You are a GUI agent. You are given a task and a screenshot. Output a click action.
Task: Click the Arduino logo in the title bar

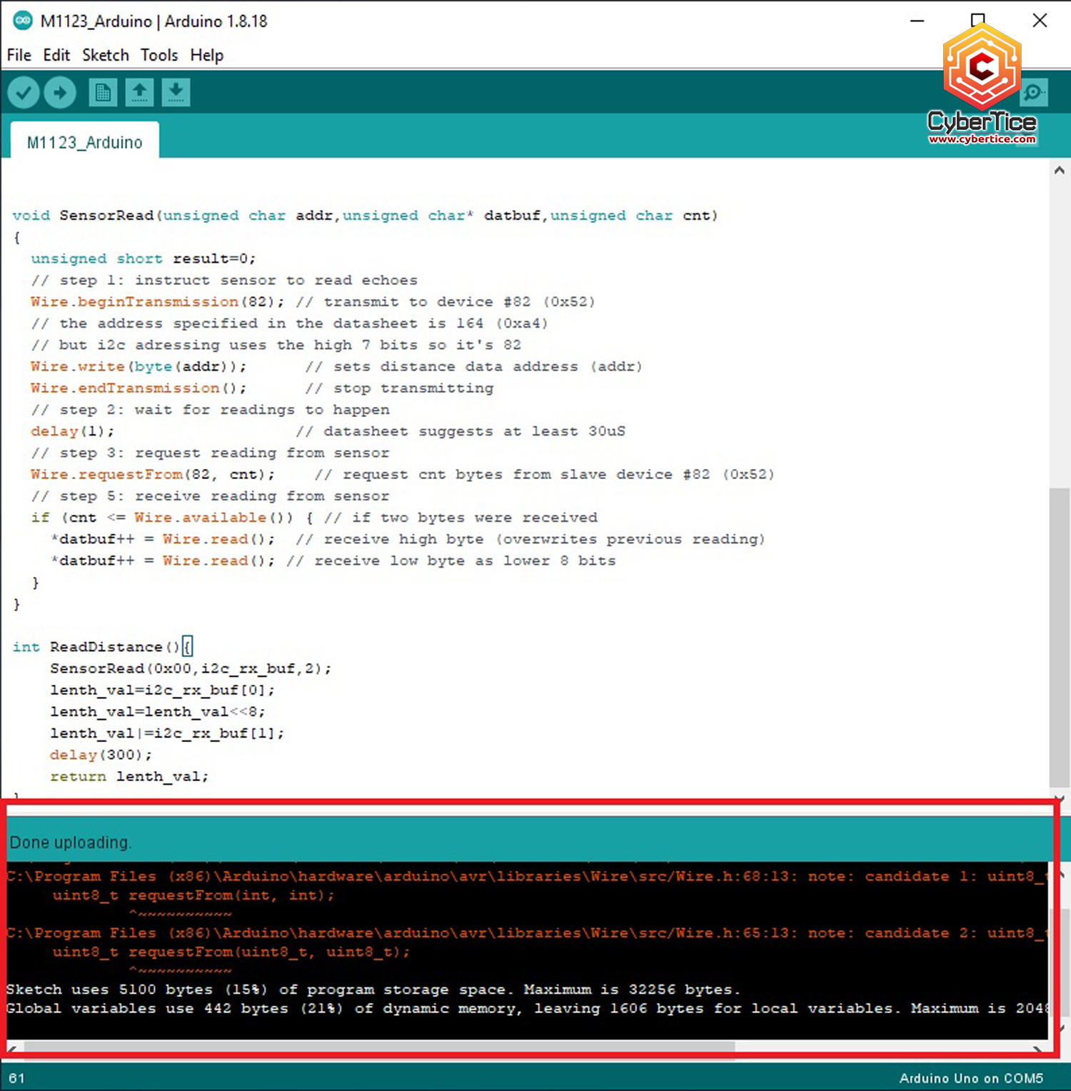click(x=22, y=21)
